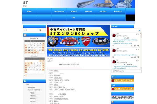Open the XB9S ZX10R news link
Screen dimensions: 157x104
[x=59, y=96]
